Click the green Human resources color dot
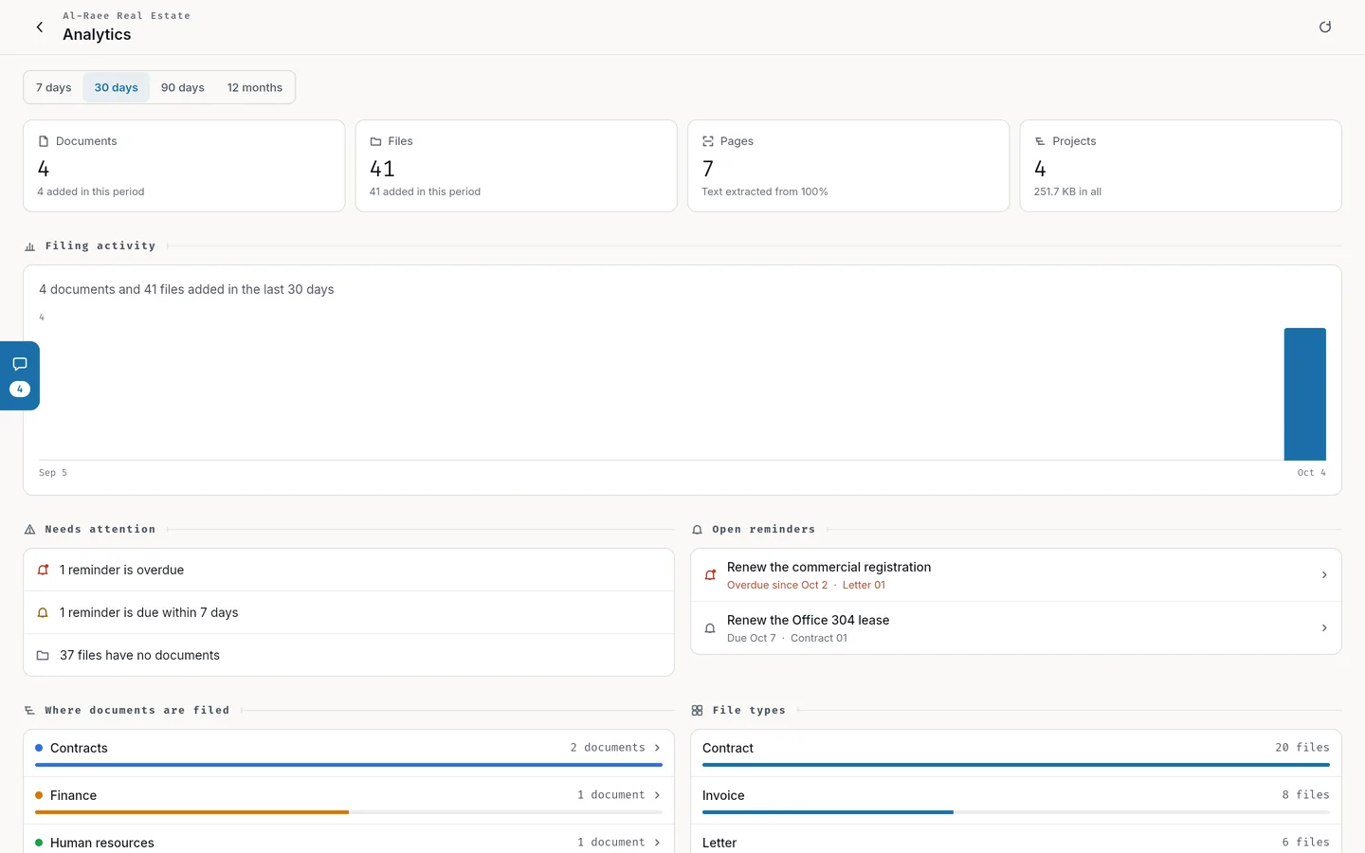This screenshot has height=853, width=1365. pyautogui.click(x=39, y=843)
